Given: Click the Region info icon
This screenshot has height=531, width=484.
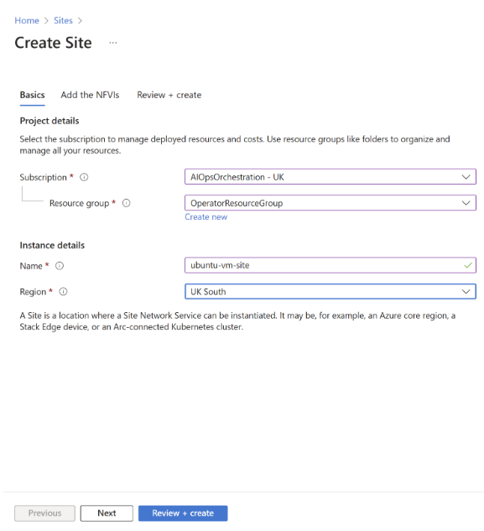Looking at the screenshot, I should pos(64,292).
